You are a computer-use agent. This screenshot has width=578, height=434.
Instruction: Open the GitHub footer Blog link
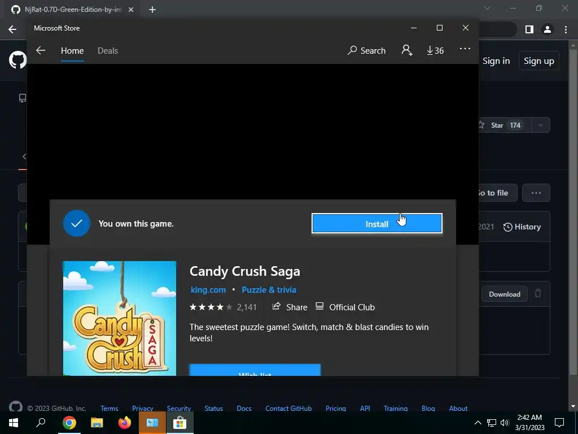point(428,408)
